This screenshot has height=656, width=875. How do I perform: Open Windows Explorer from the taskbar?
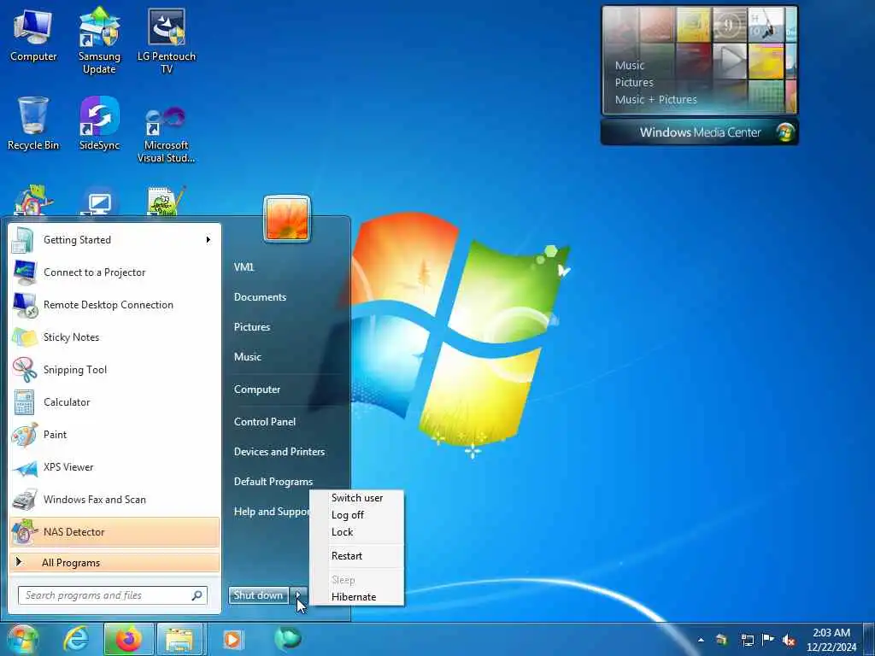[x=179, y=640]
